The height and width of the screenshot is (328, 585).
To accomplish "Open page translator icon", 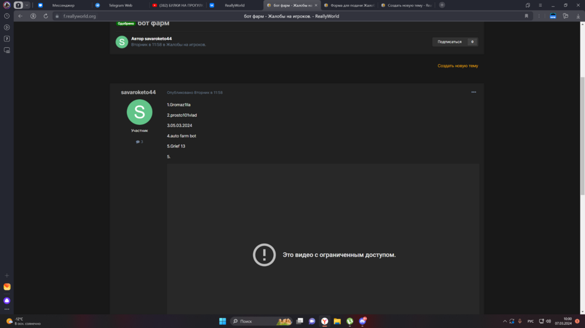I will (566, 16).
